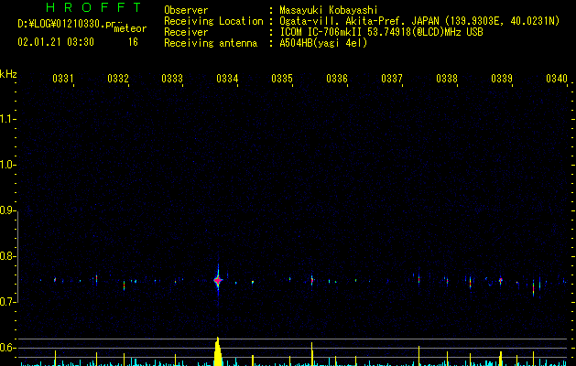Click the date stamp 02.01.21 03:30
Image resolution: width=576 pixels, height=366 pixels.
click(56, 42)
